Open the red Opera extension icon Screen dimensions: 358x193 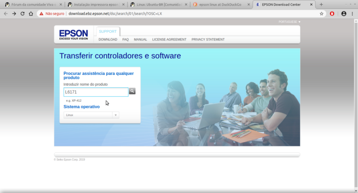click(332, 14)
